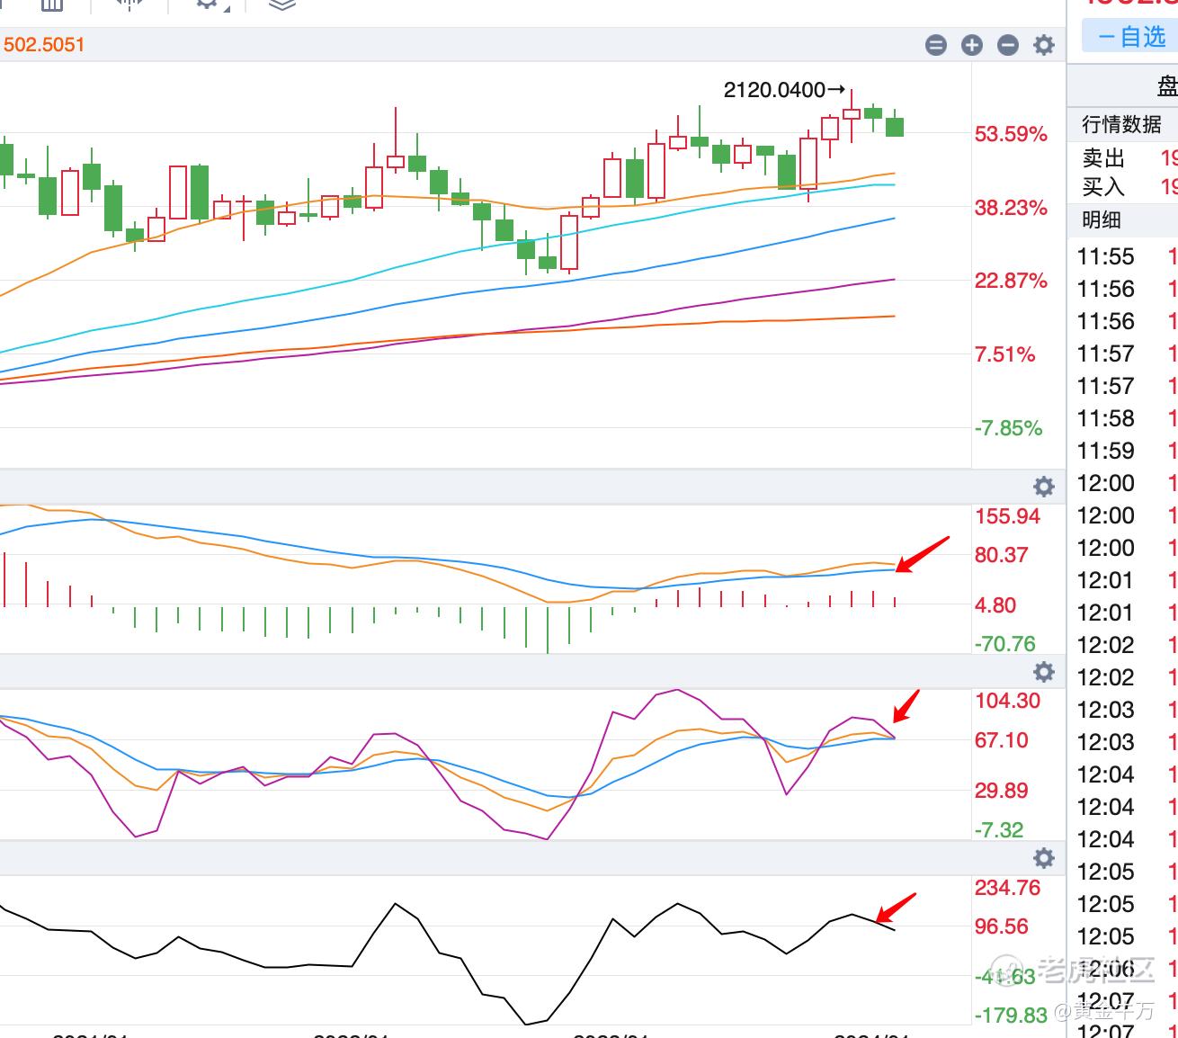Zoom out chart with minus-circle icon
Viewport: 1178px width, 1038px height.
[x=1008, y=45]
